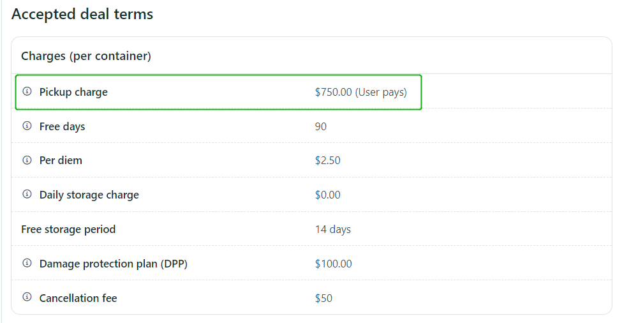Click the Free days info icon
Image resolution: width=622 pixels, height=323 pixels.
tap(27, 126)
